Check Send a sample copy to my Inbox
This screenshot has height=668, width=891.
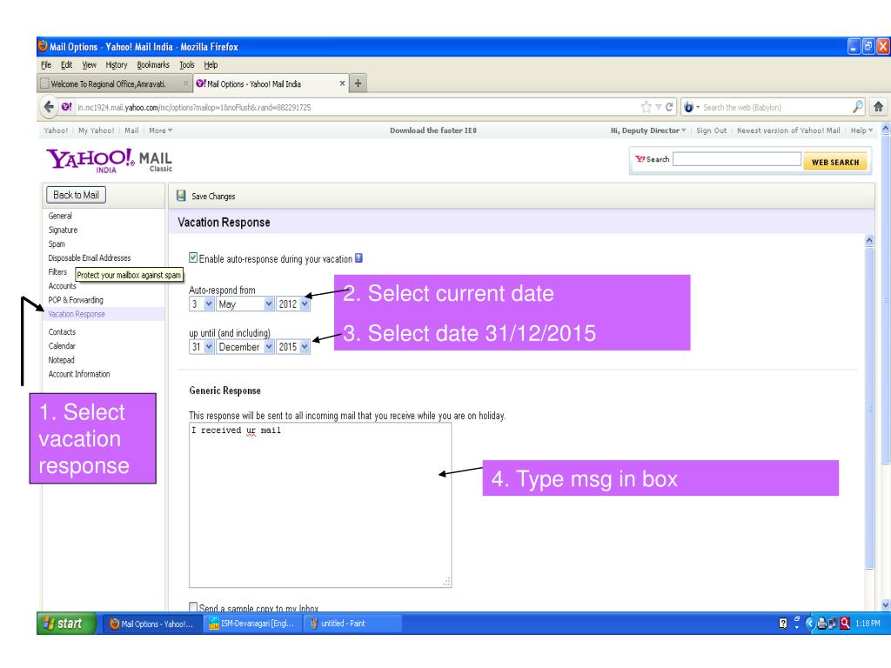pos(193,607)
